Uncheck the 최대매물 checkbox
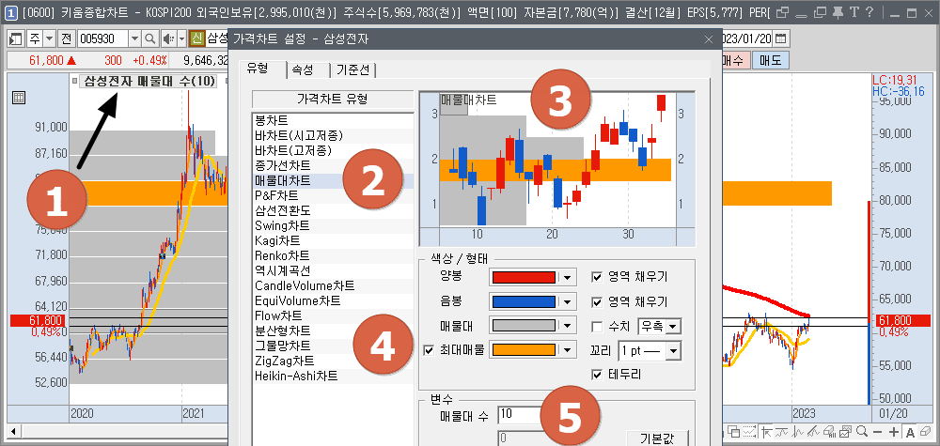The image size is (940, 446). [428, 350]
